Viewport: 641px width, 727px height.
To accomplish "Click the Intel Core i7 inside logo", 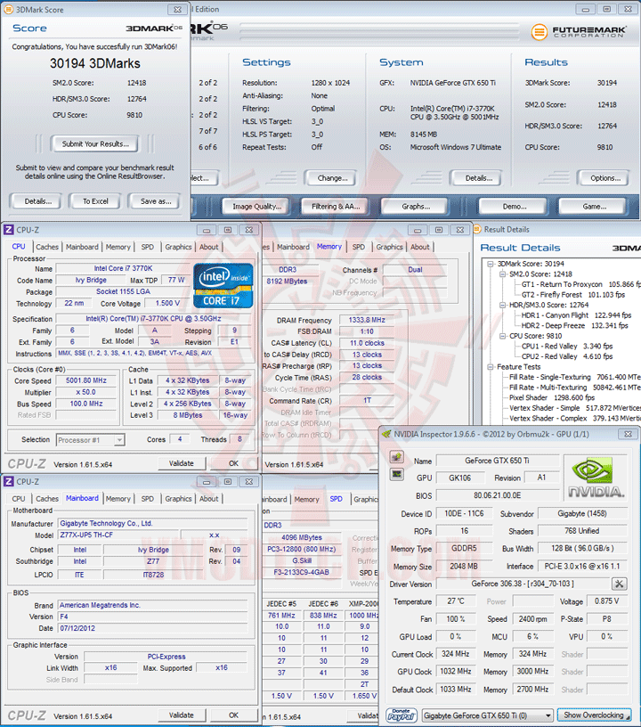I will click(x=223, y=286).
